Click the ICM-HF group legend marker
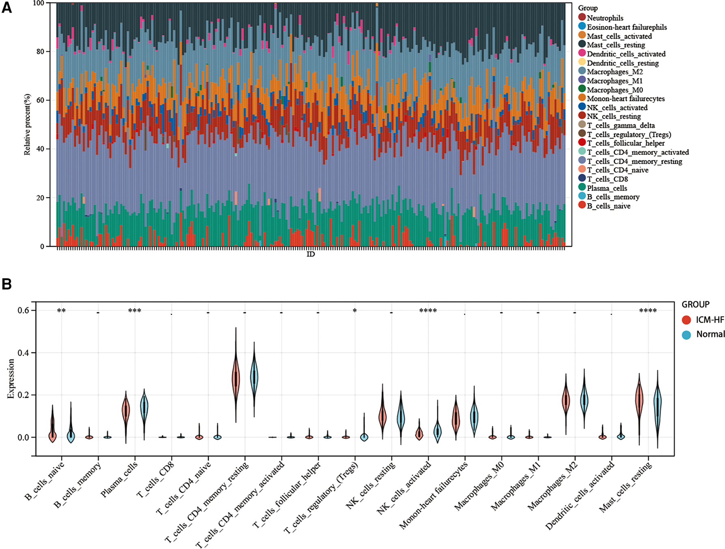 click(686, 320)
